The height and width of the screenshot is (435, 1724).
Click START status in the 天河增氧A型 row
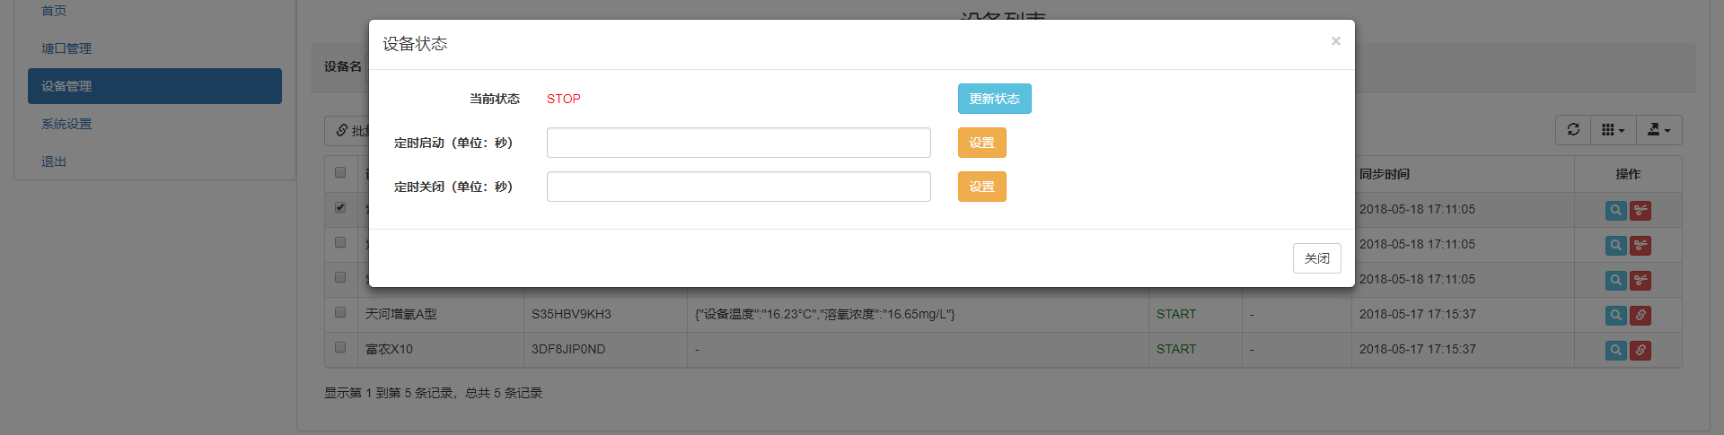coord(1176,314)
